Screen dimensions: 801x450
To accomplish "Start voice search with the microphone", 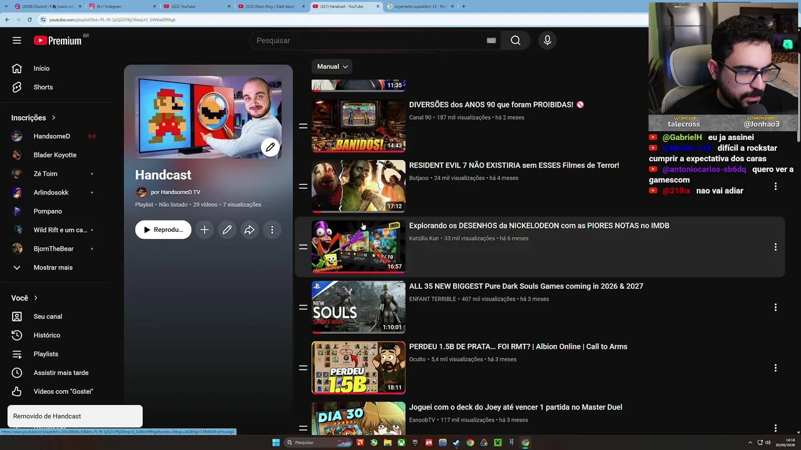I will tap(548, 41).
